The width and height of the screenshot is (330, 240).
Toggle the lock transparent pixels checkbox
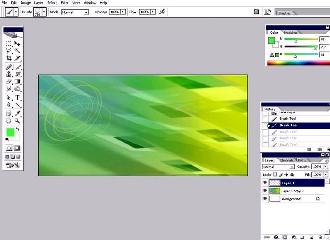pos(276,175)
